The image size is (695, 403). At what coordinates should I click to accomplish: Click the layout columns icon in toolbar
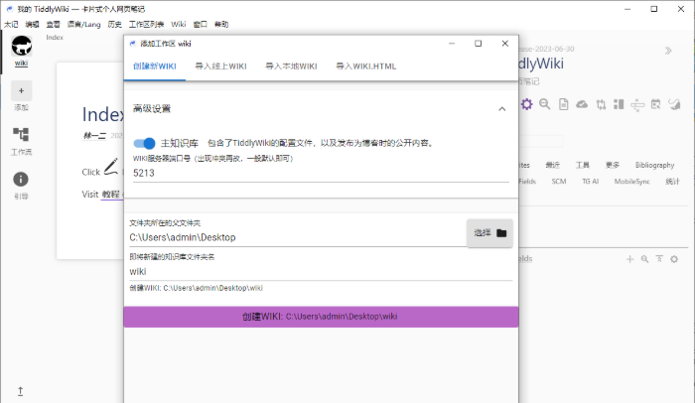[x=619, y=104]
